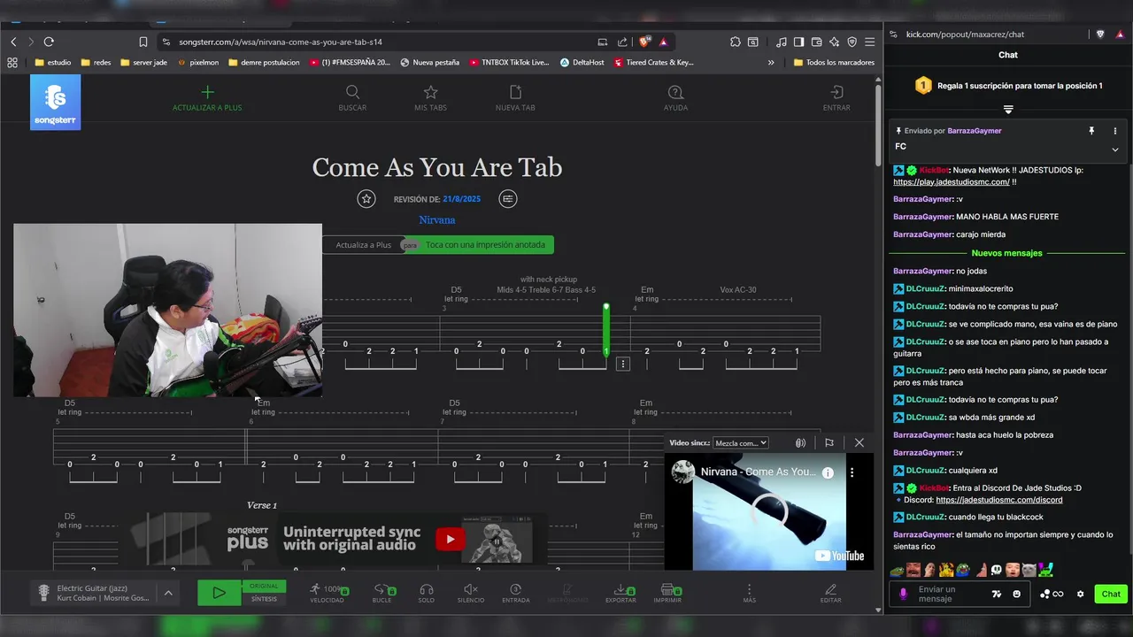Open the Video sincr. source dropdown
Viewport: 1133px width, 637px height.
[x=740, y=442]
